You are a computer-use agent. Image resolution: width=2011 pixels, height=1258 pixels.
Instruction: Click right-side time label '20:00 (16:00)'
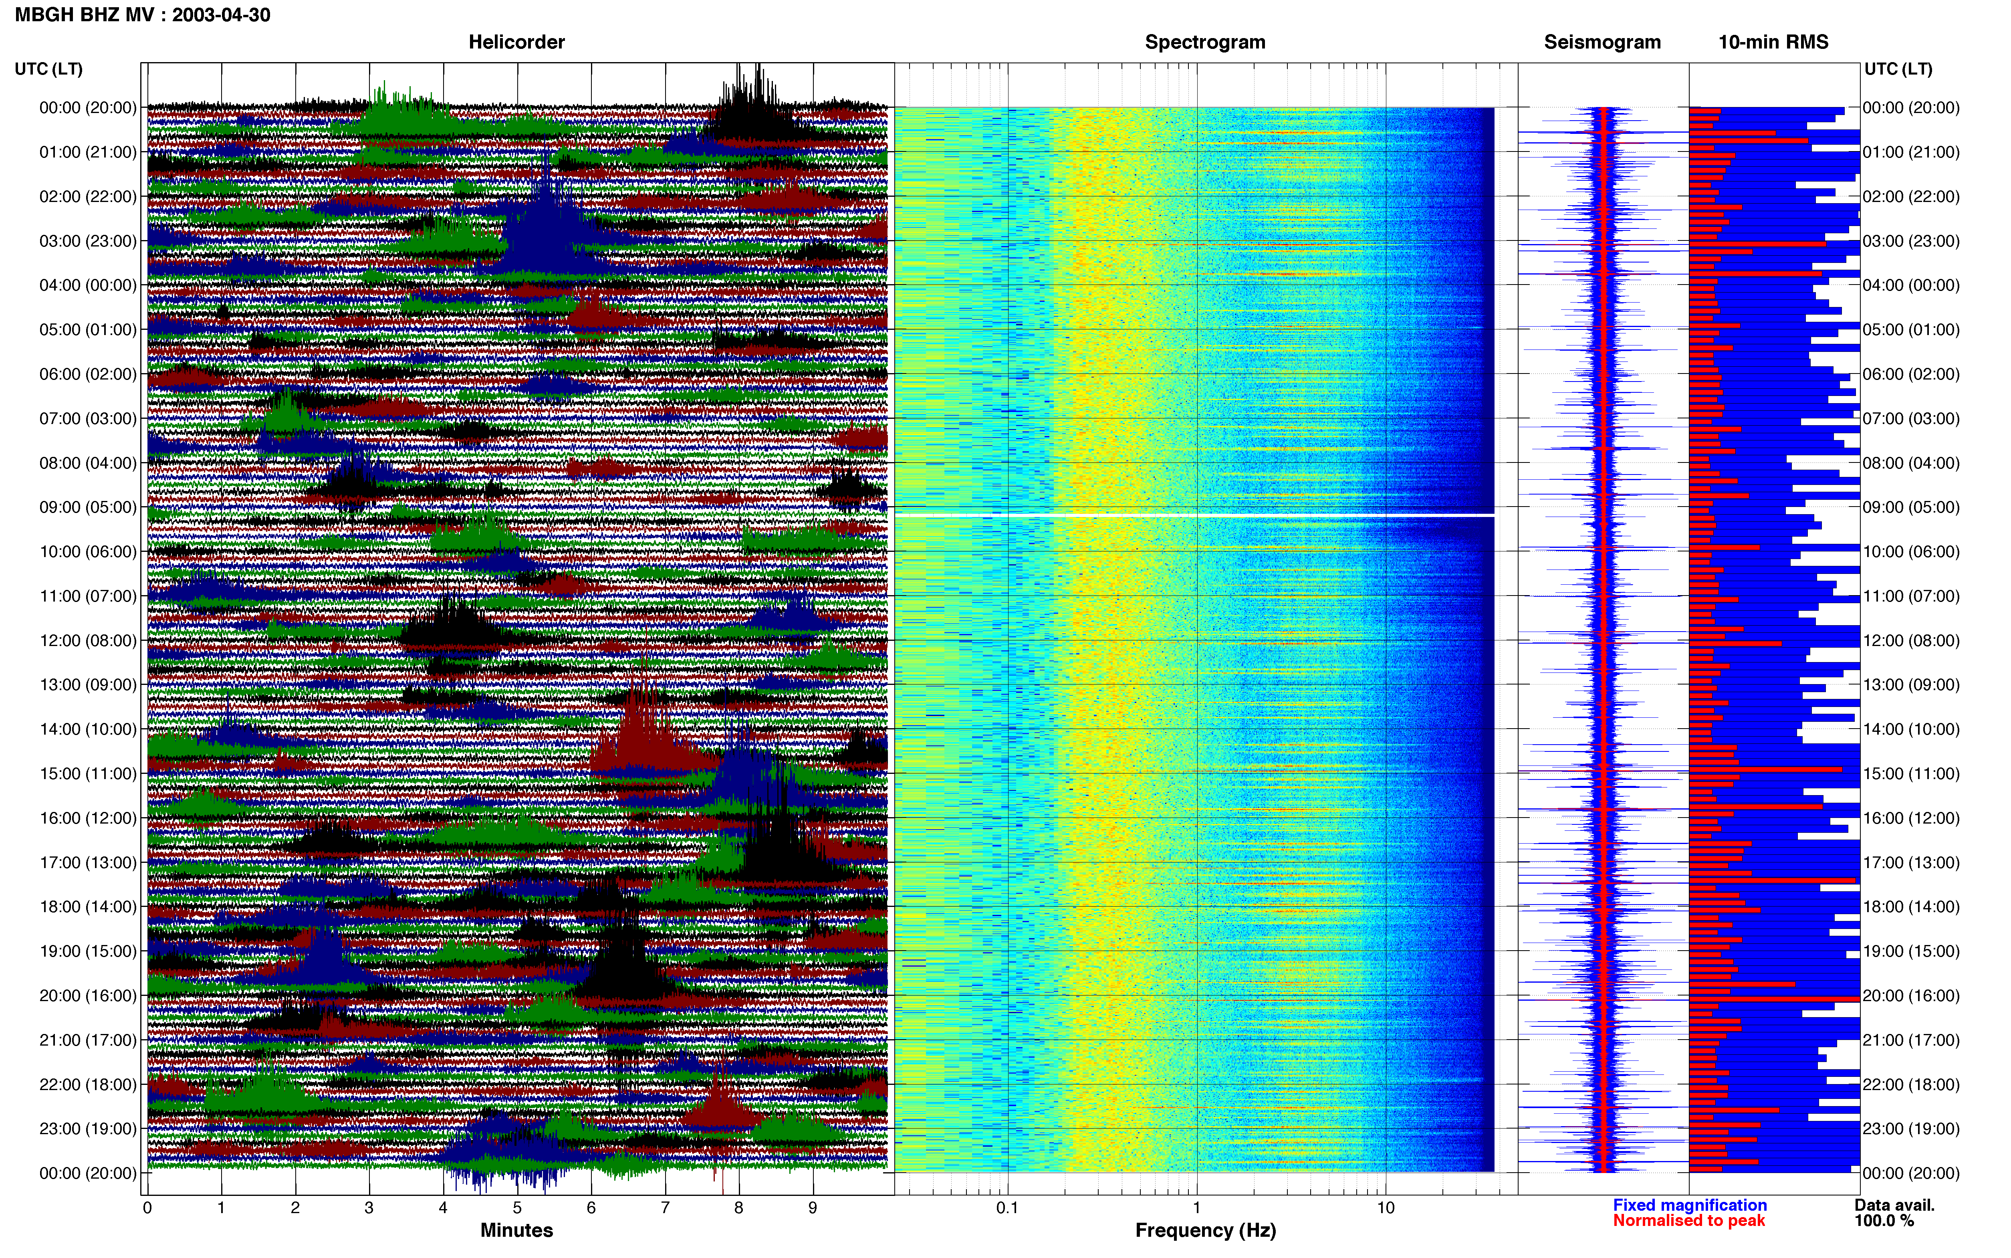1911,996
